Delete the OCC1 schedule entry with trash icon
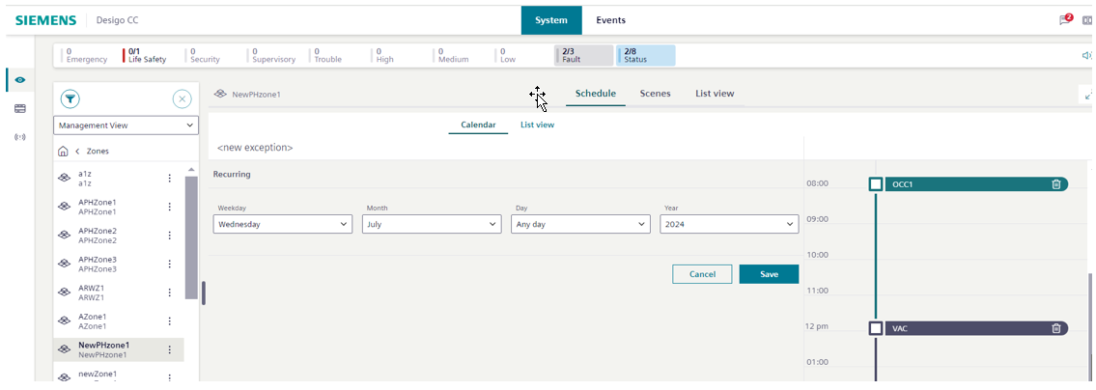Screen dimensions: 1096x390 pyautogui.click(x=1055, y=184)
